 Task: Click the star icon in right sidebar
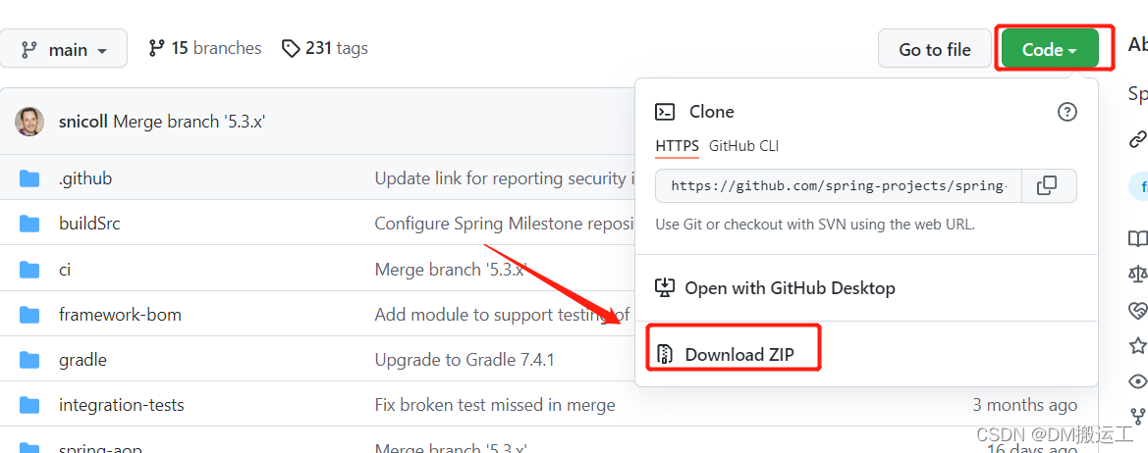[x=1137, y=345]
